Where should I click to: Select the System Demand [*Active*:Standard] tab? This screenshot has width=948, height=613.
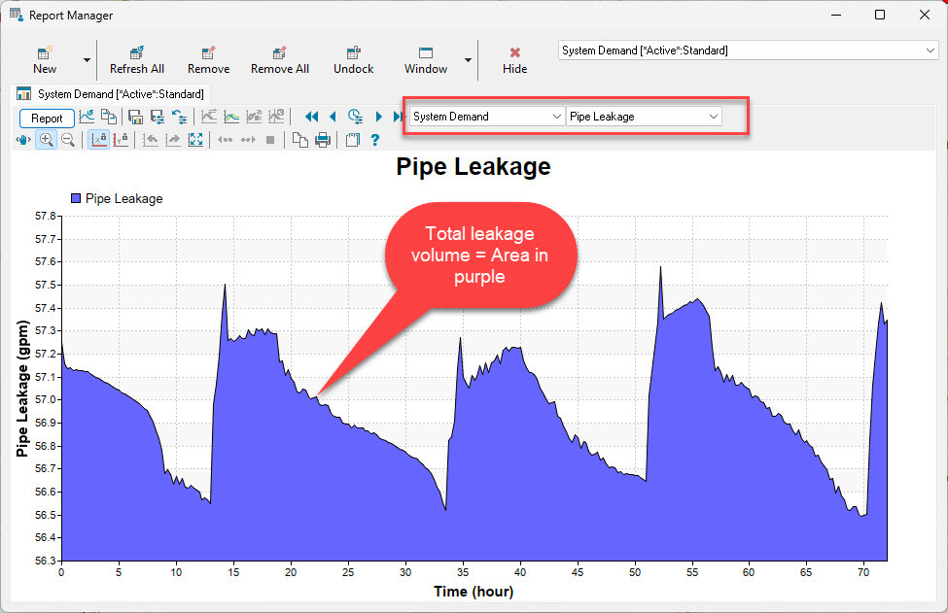tap(111, 94)
